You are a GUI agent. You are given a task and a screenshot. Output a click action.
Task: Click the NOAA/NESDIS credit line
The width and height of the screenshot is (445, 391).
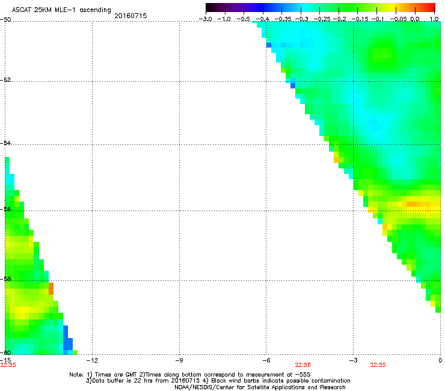[260, 387]
